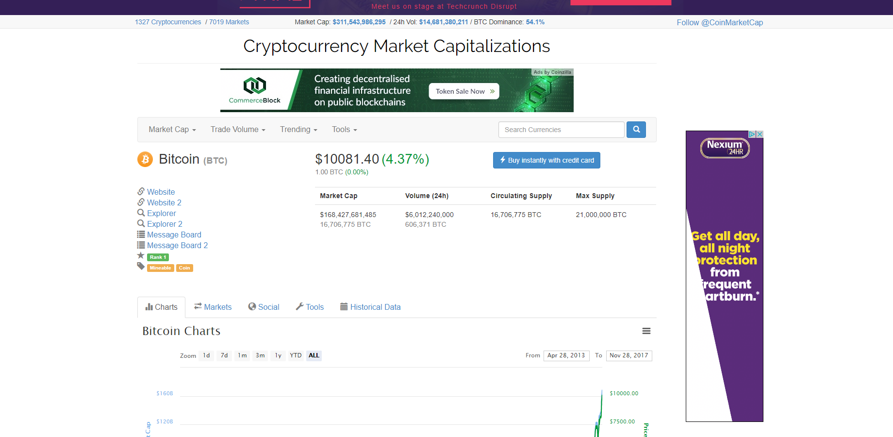Expand the Market Cap dropdown menu
The height and width of the screenshot is (437, 893).
172,130
